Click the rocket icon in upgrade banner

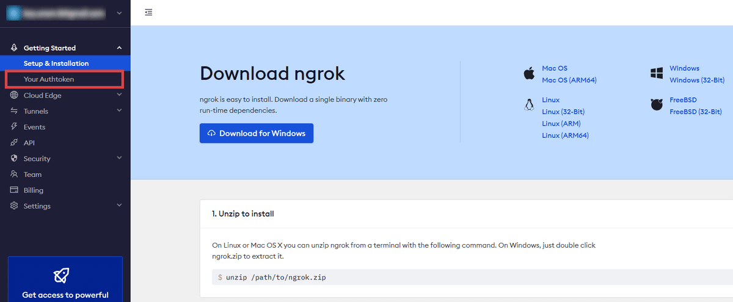pyautogui.click(x=61, y=276)
